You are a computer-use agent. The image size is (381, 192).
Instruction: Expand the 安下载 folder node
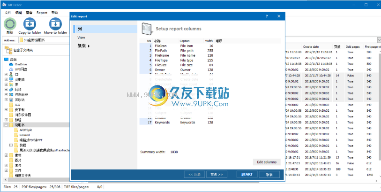coord(6,110)
